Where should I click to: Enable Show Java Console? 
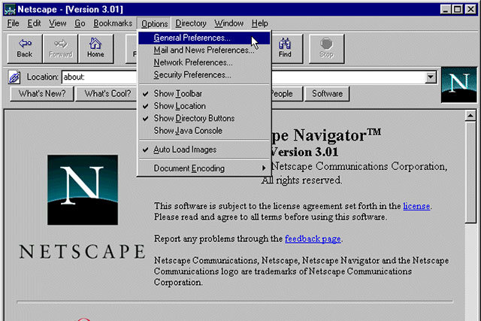204,130
